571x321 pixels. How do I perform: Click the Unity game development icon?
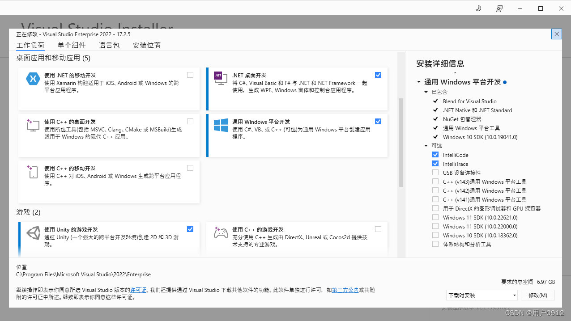(x=33, y=233)
